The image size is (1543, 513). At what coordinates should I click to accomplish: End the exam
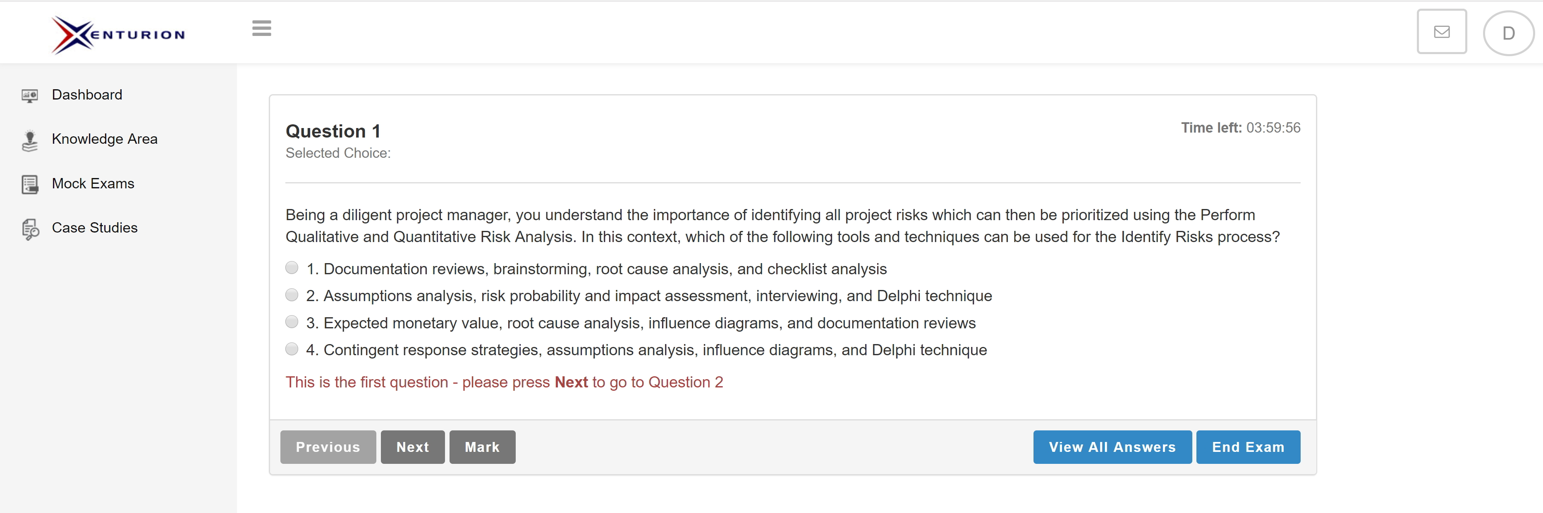coord(1248,446)
